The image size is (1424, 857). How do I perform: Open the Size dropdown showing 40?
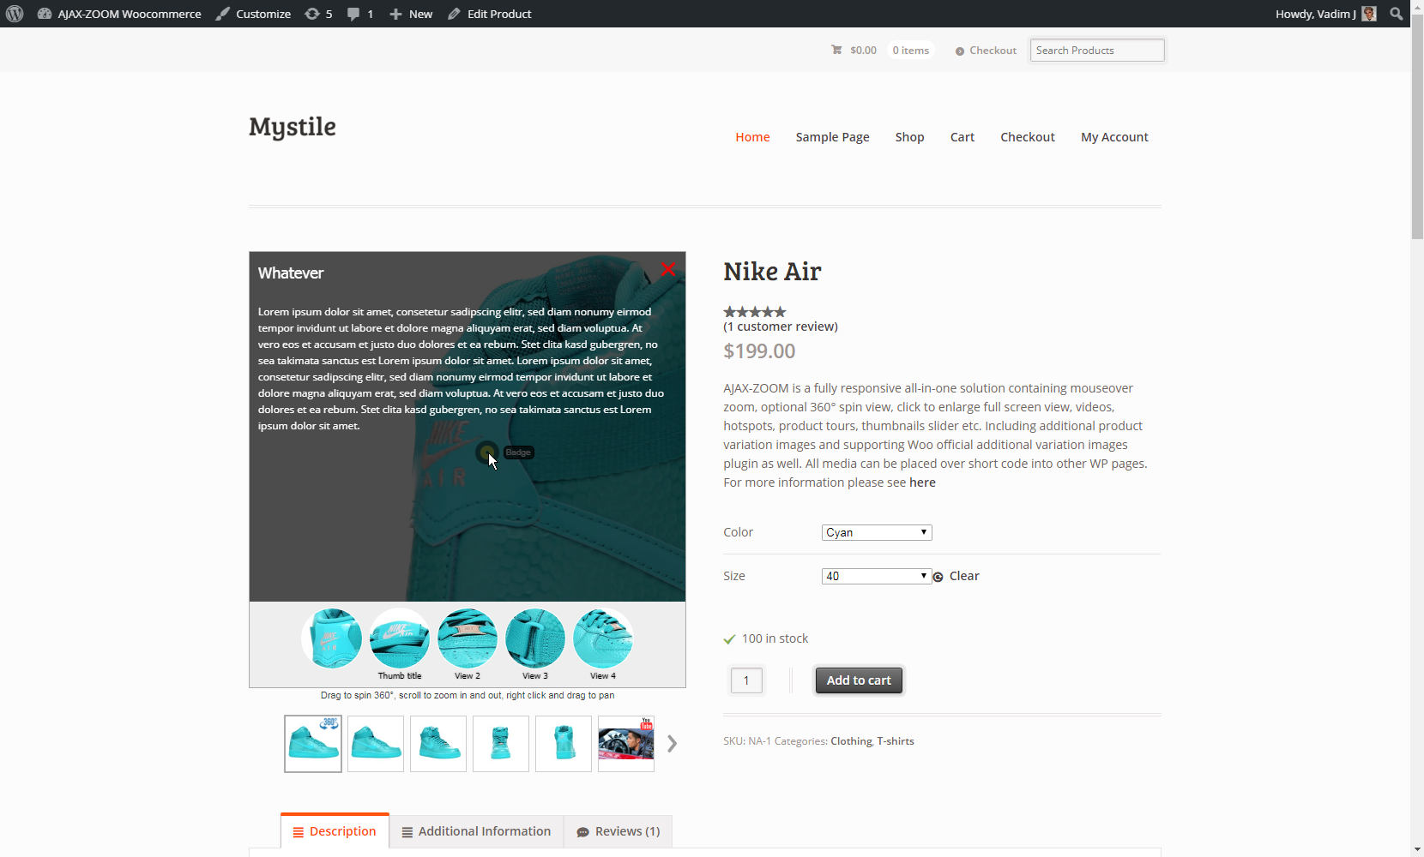877,576
